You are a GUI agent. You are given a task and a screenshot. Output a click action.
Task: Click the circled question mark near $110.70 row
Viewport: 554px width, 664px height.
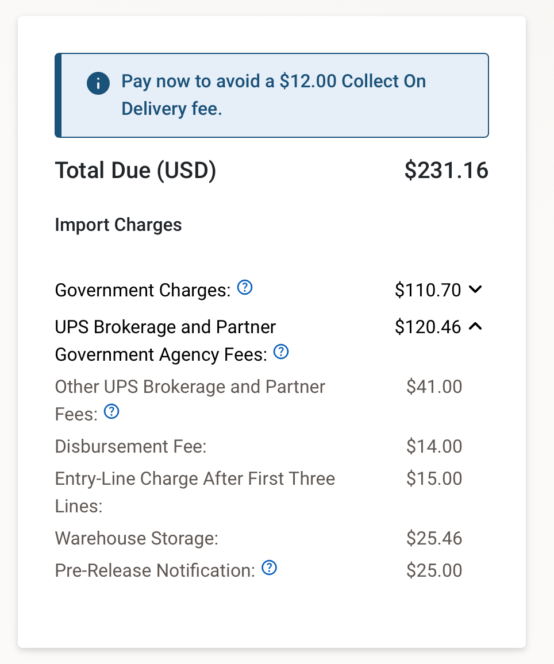click(244, 288)
